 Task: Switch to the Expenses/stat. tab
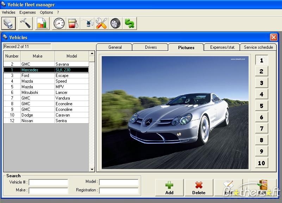coord(222,47)
